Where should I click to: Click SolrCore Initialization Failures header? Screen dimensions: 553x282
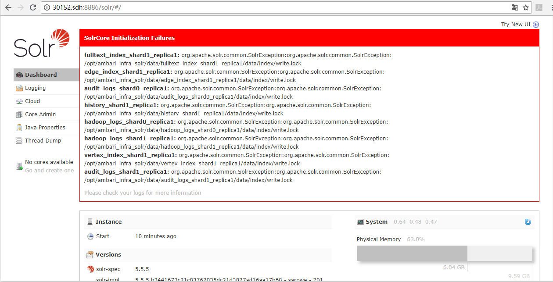coord(309,38)
